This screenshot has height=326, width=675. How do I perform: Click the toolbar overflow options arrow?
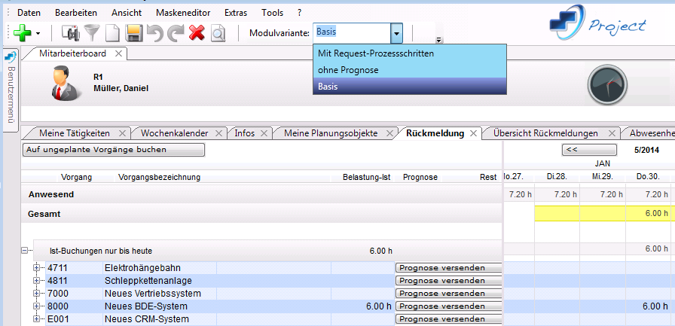439,41
